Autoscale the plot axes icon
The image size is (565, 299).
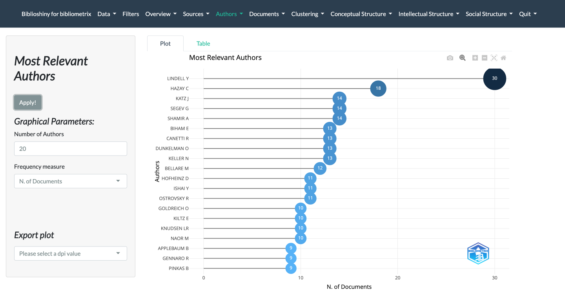pyautogui.click(x=494, y=58)
